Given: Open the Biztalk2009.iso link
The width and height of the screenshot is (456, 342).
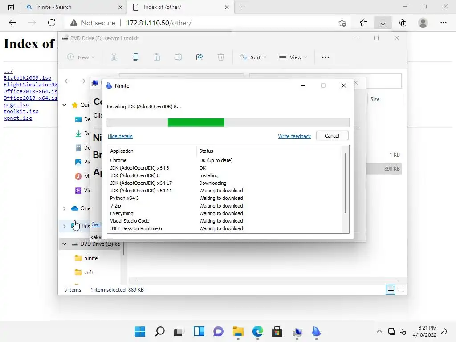Looking at the screenshot, I should (x=27, y=78).
